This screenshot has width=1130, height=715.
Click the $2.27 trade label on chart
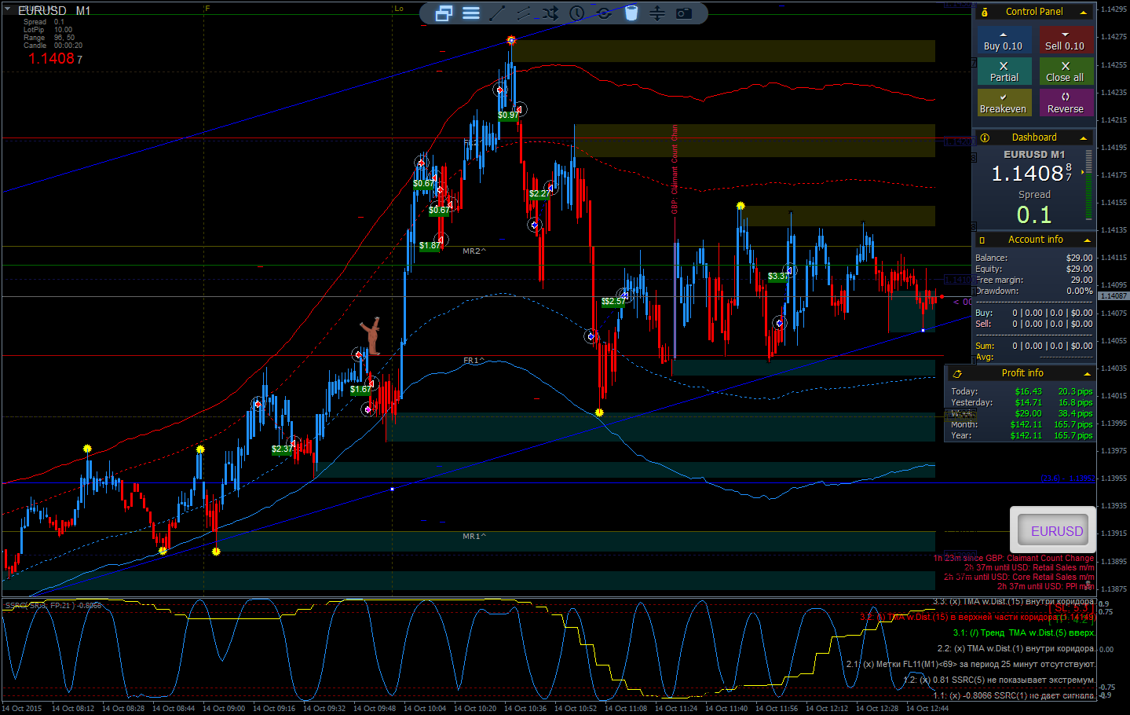(539, 193)
